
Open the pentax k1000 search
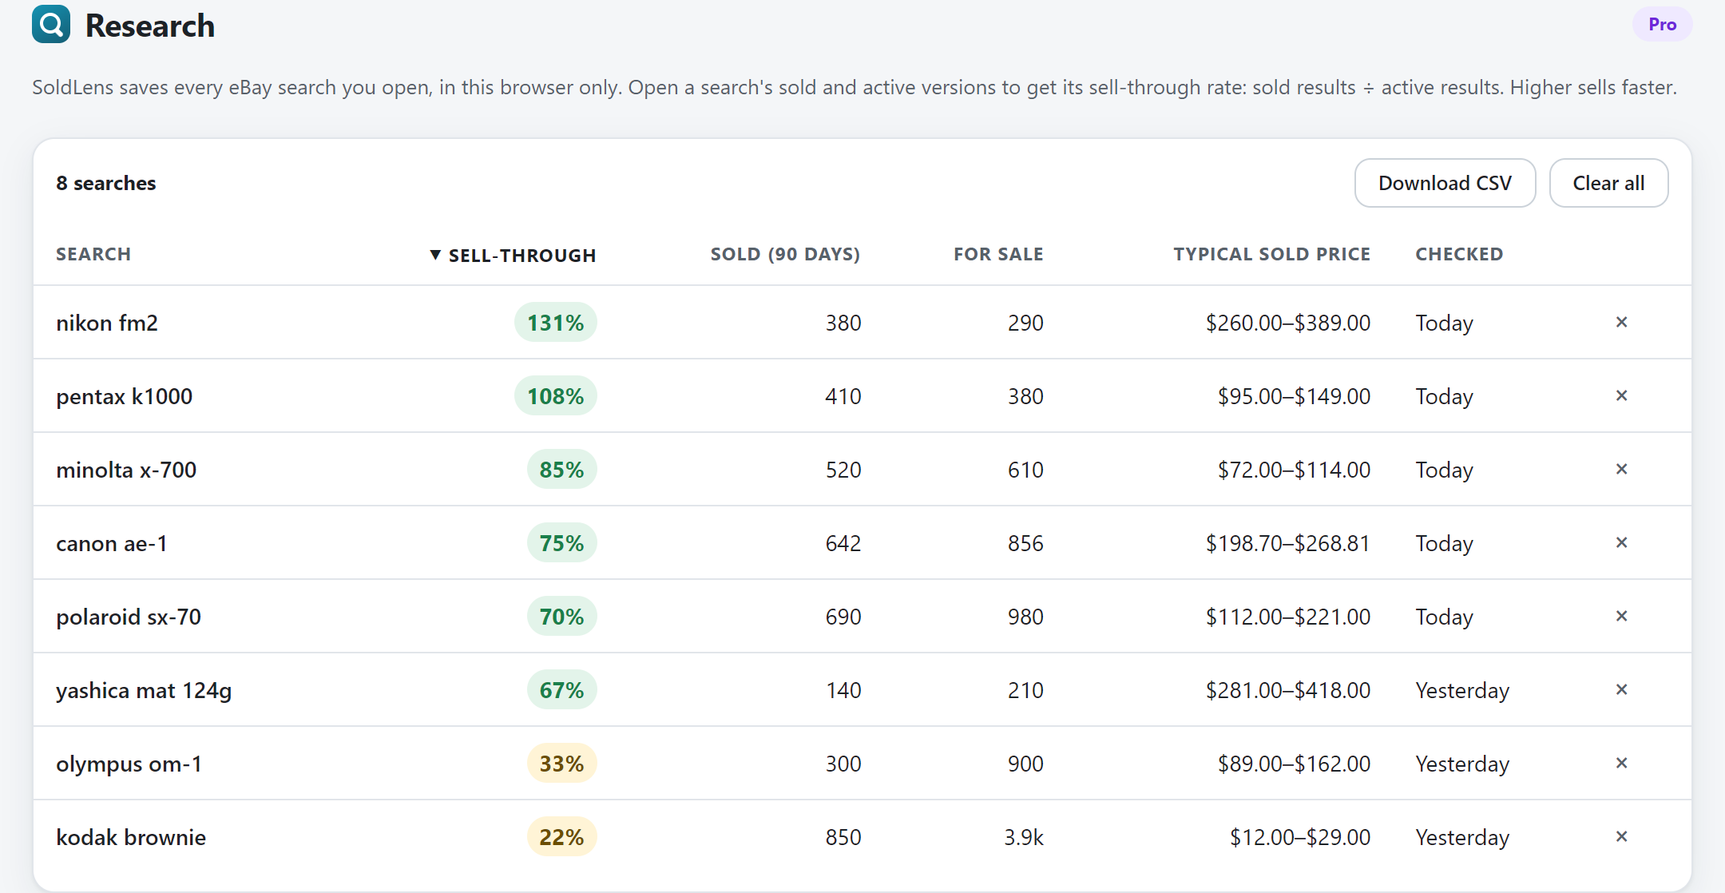[x=124, y=396]
